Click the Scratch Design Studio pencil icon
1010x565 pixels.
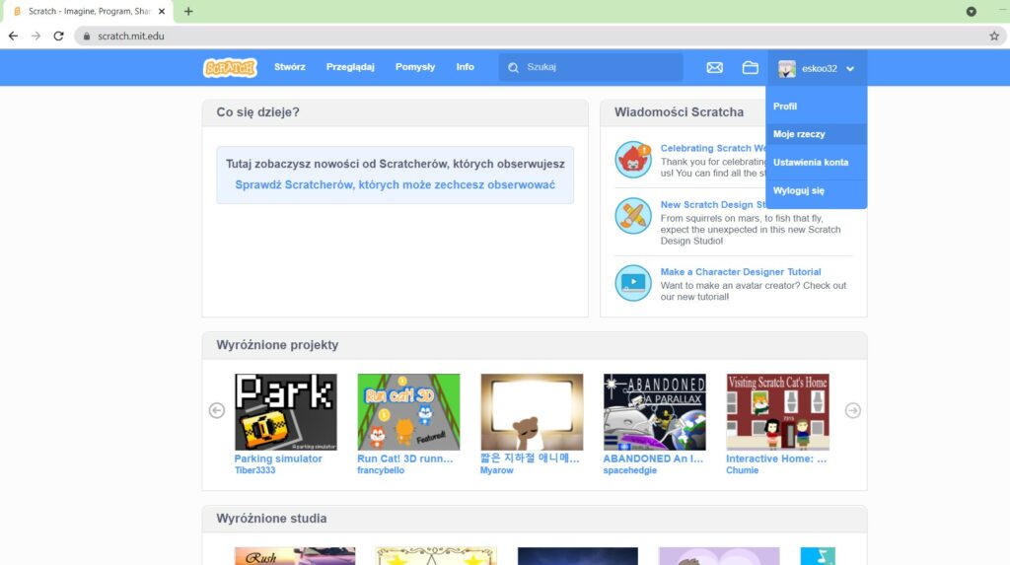tap(633, 216)
